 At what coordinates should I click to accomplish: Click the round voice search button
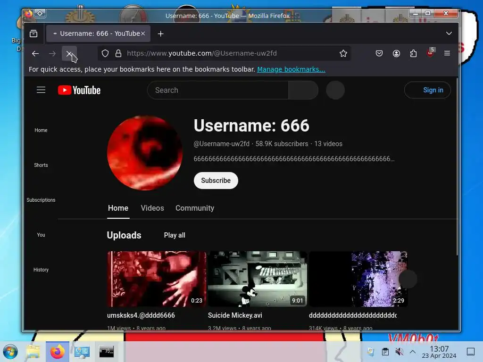tap(335, 90)
